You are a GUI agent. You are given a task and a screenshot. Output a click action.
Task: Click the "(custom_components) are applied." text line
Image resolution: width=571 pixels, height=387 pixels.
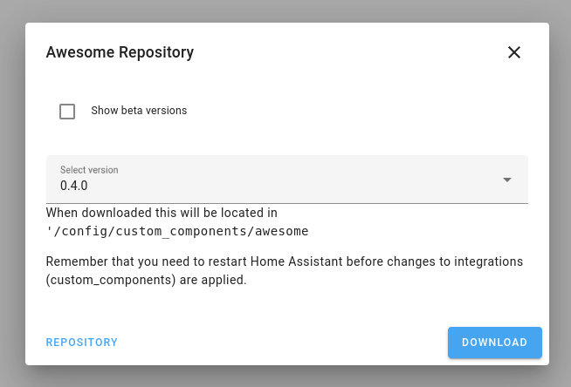click(147, 281)
